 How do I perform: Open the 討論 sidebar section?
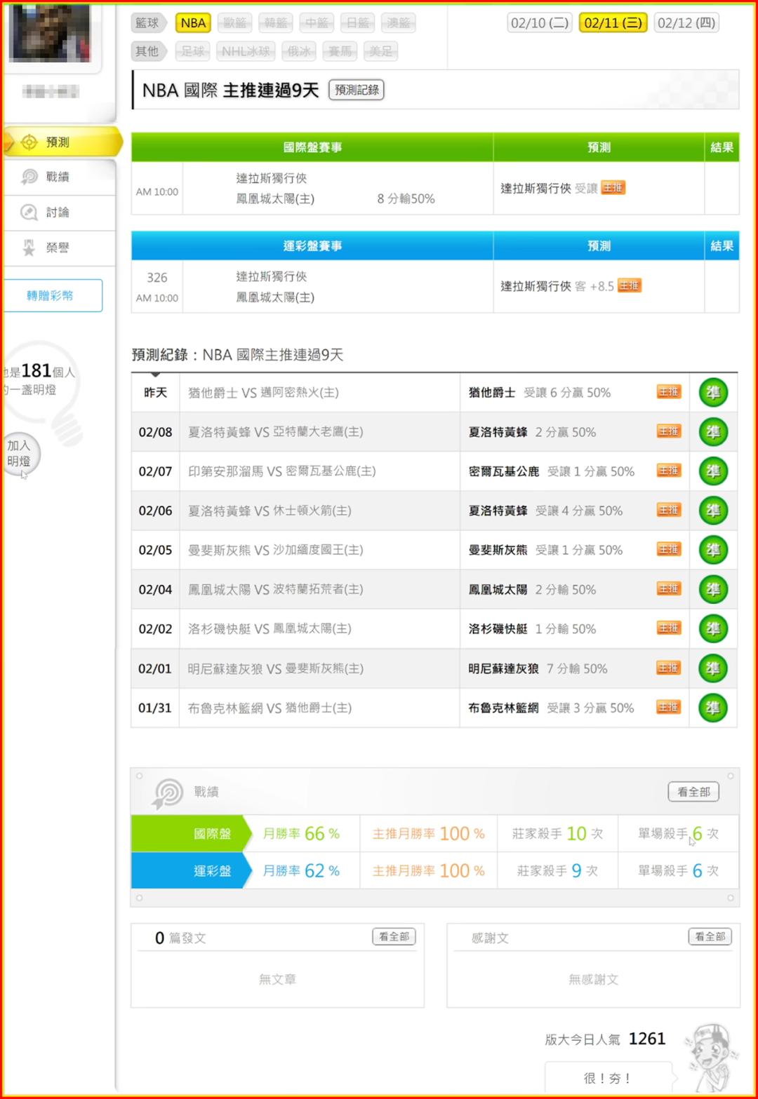[58, 212]
